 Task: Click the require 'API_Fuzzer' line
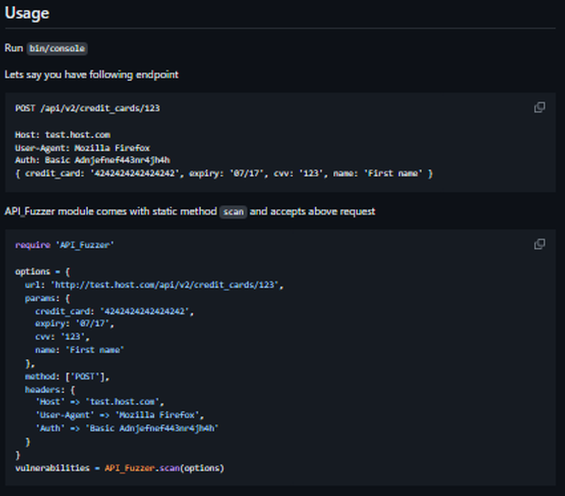pos(64,245)
